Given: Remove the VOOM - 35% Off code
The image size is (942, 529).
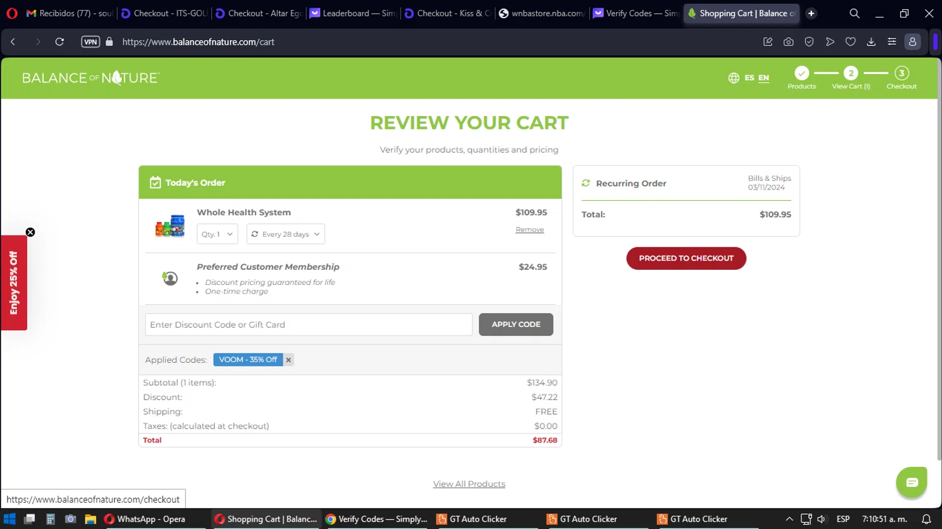Looking at the screenshot, I should [288, 360].
